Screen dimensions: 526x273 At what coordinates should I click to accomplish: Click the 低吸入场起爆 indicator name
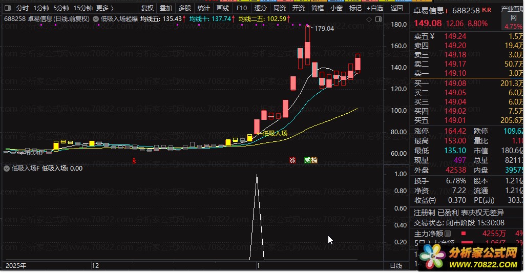coord(119,19)
